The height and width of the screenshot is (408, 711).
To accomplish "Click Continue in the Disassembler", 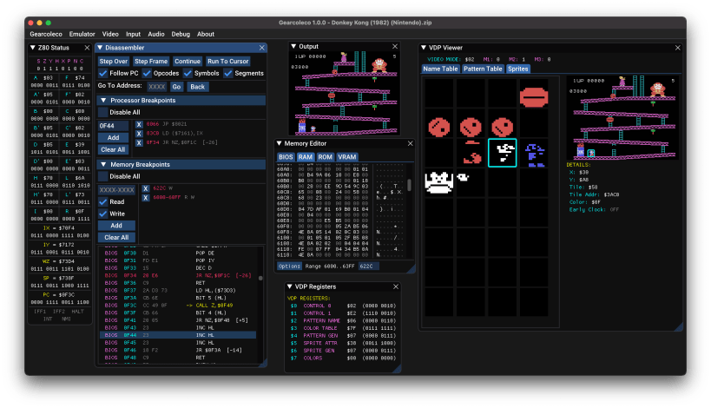I will click(188, 61).
